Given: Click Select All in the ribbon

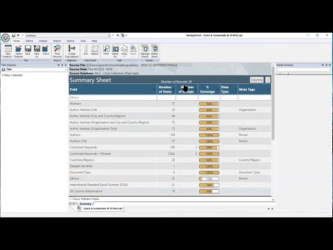Looking at the screenshot, I should 115,51.
